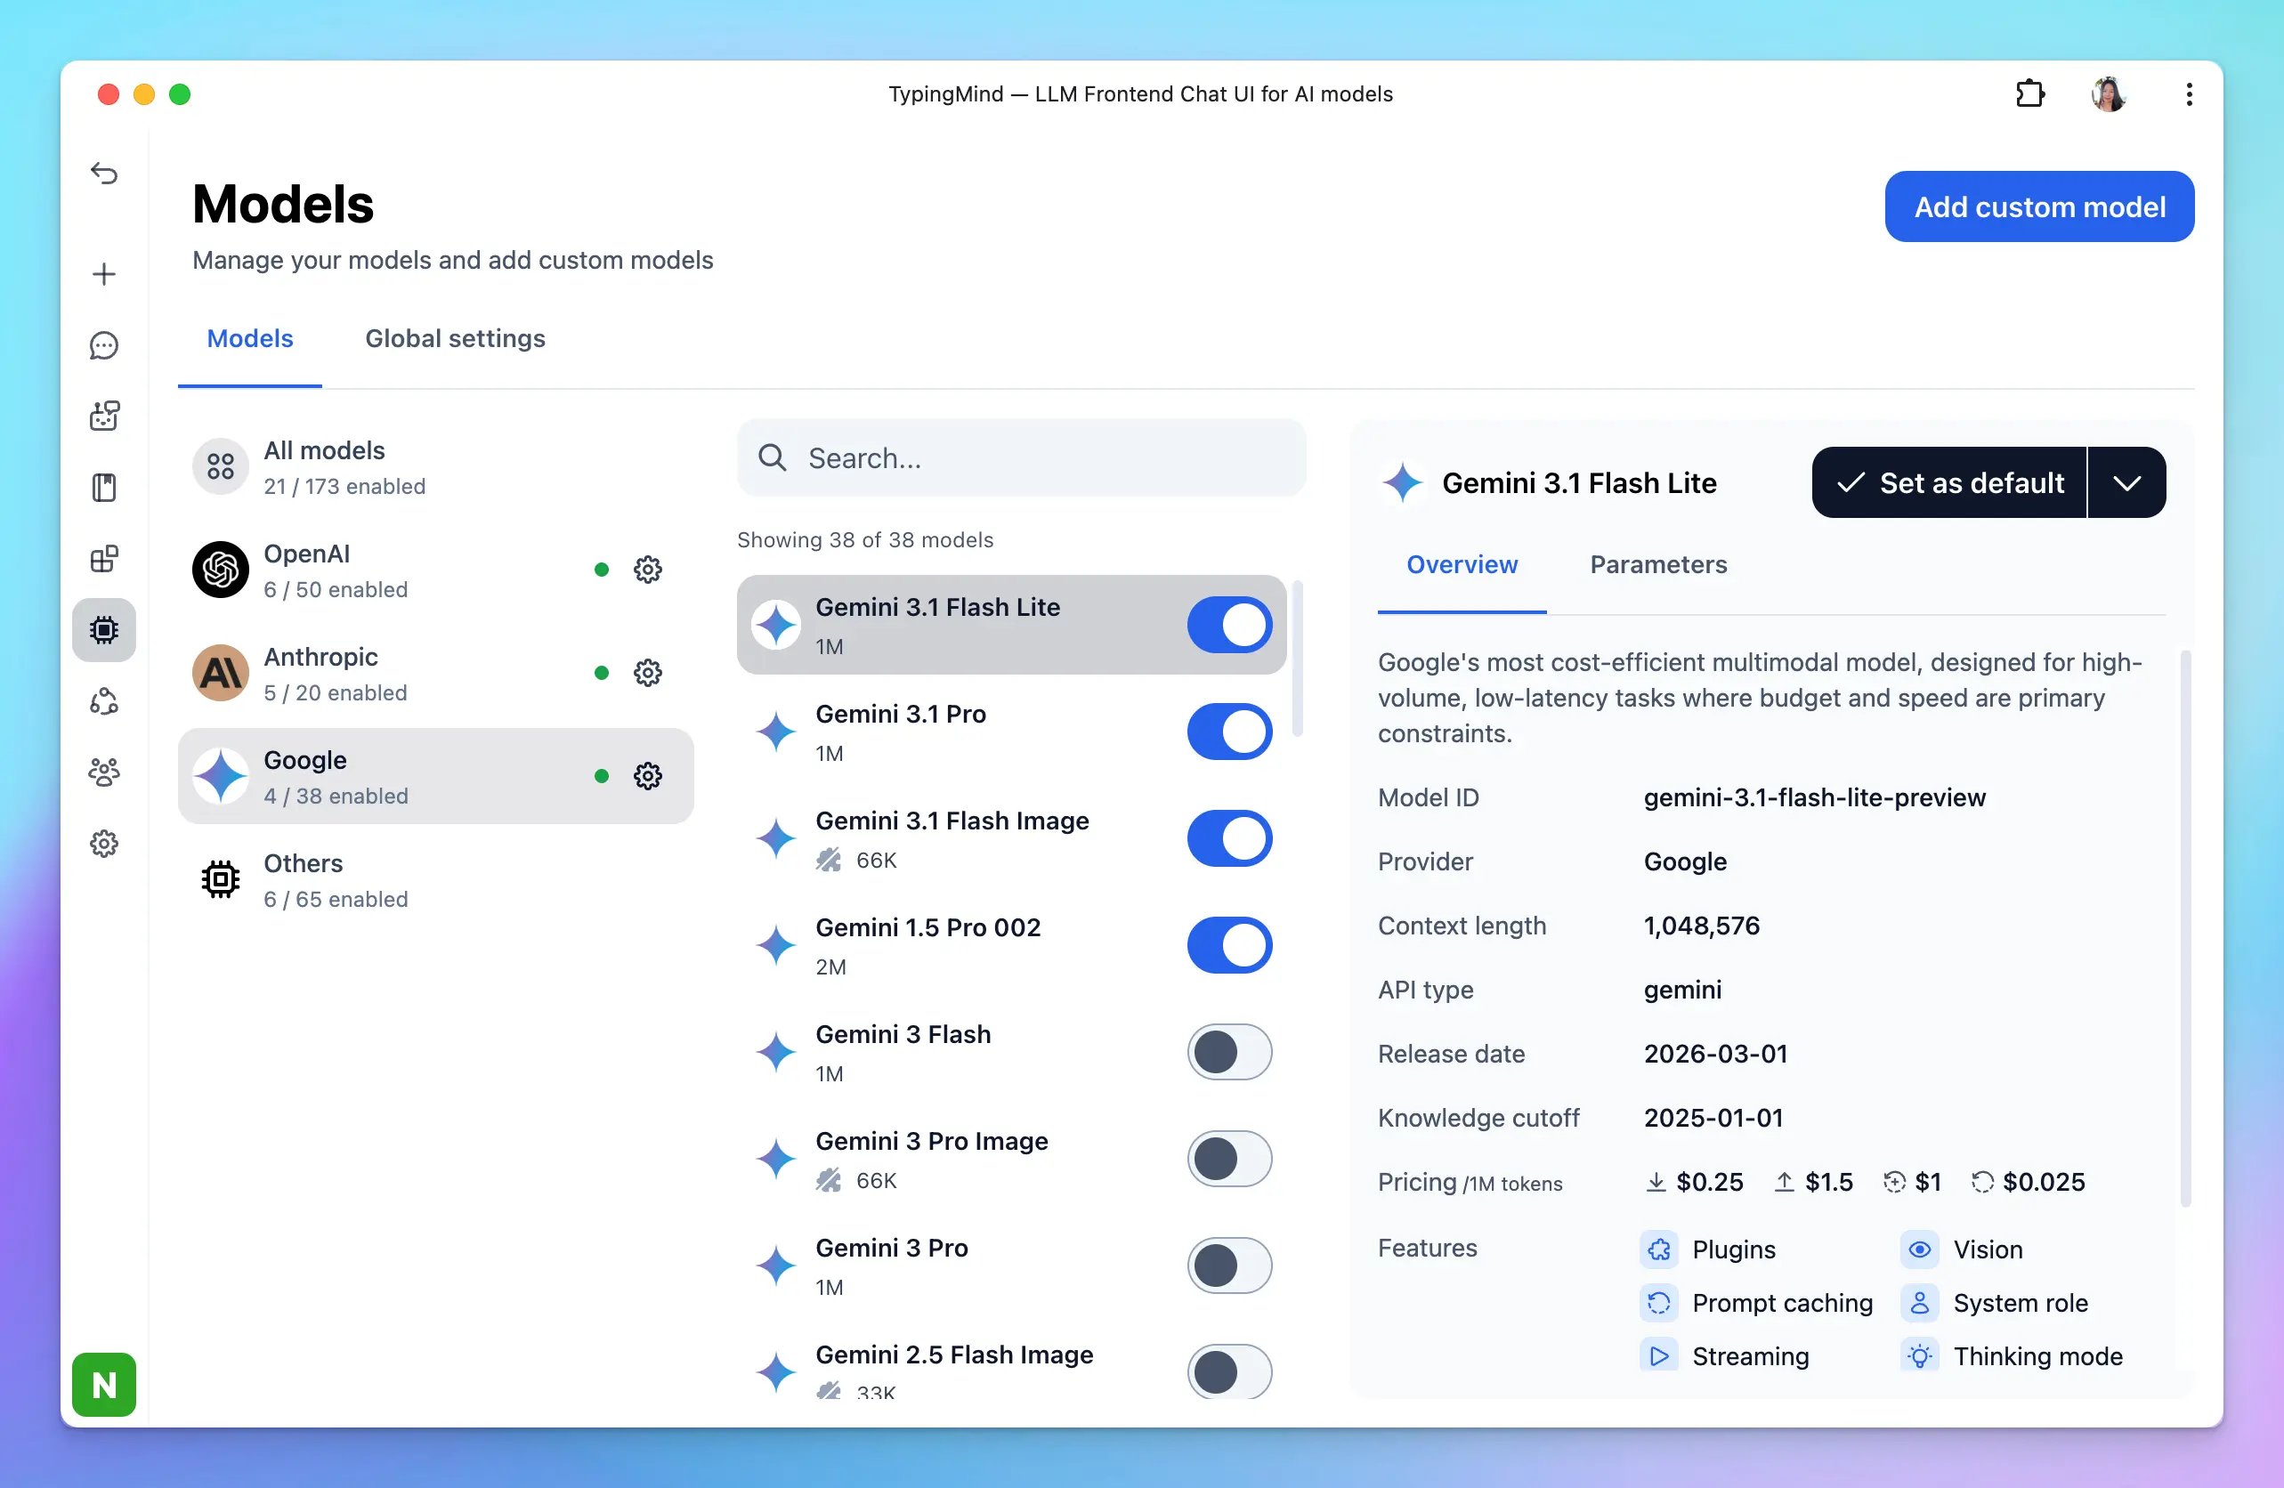Click the context length value 1,048,576

point(1702,926)
